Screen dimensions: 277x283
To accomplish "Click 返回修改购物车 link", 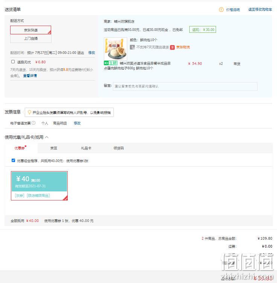I will click(x=260, y=9).
